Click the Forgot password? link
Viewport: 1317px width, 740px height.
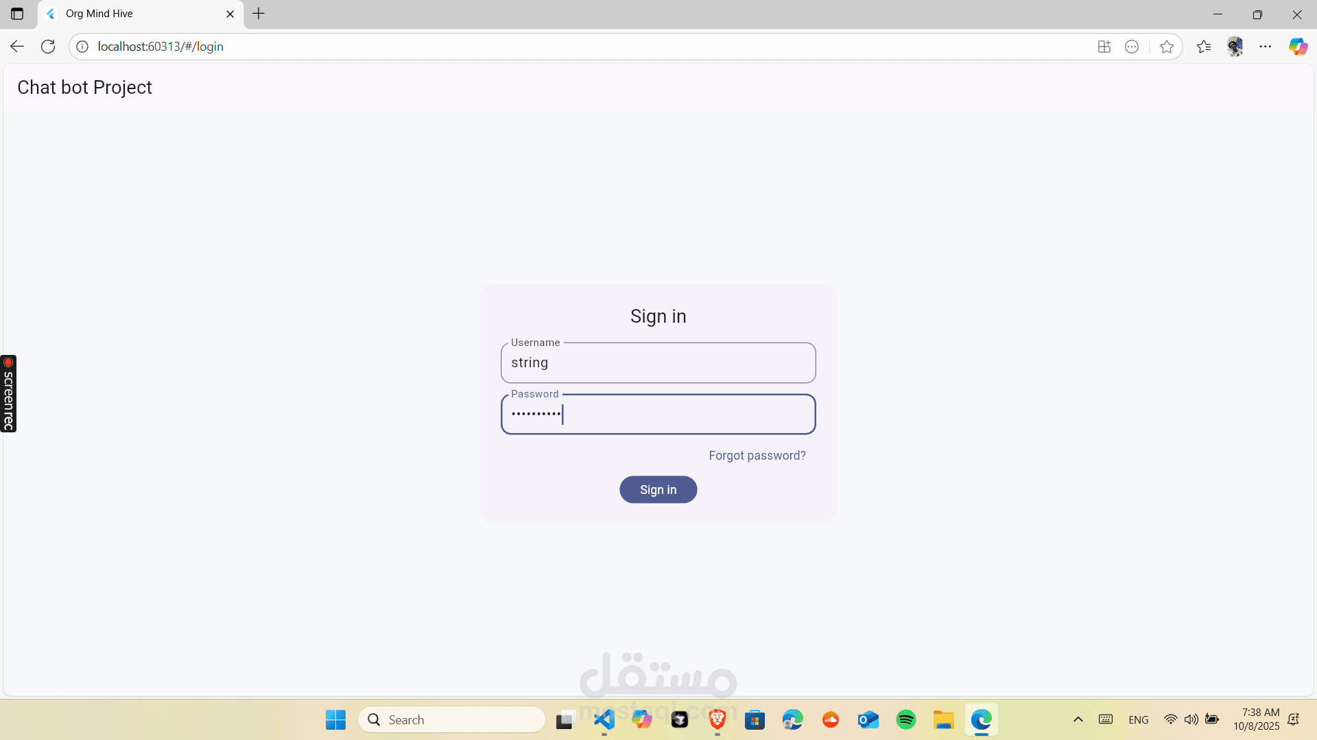tap(757, 456)
